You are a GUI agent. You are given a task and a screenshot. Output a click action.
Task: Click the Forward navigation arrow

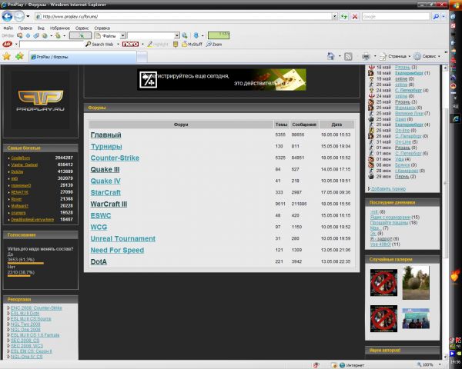pos(18,16)
